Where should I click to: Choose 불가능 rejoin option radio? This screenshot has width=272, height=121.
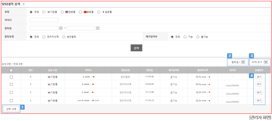198,37
